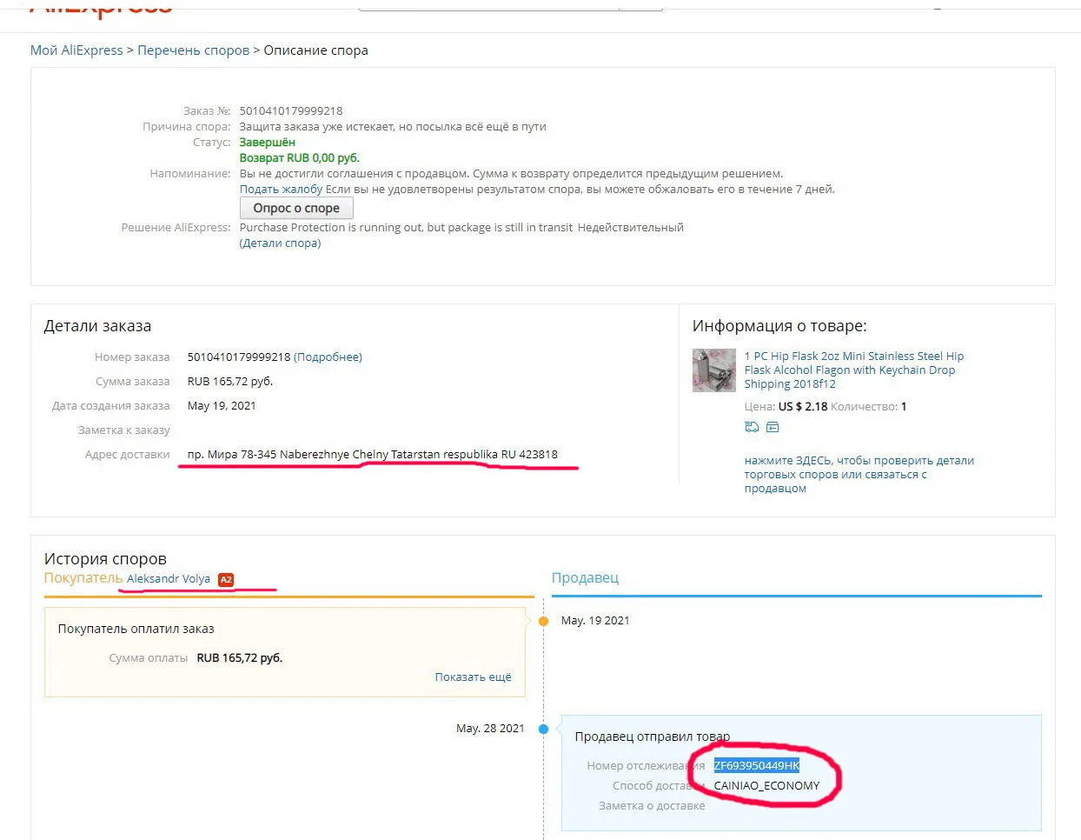Viewport: 1081px width, 840px height.
Task: Click the CAINIAO_ECONOMY delivery method text
Action: [767, 786]
